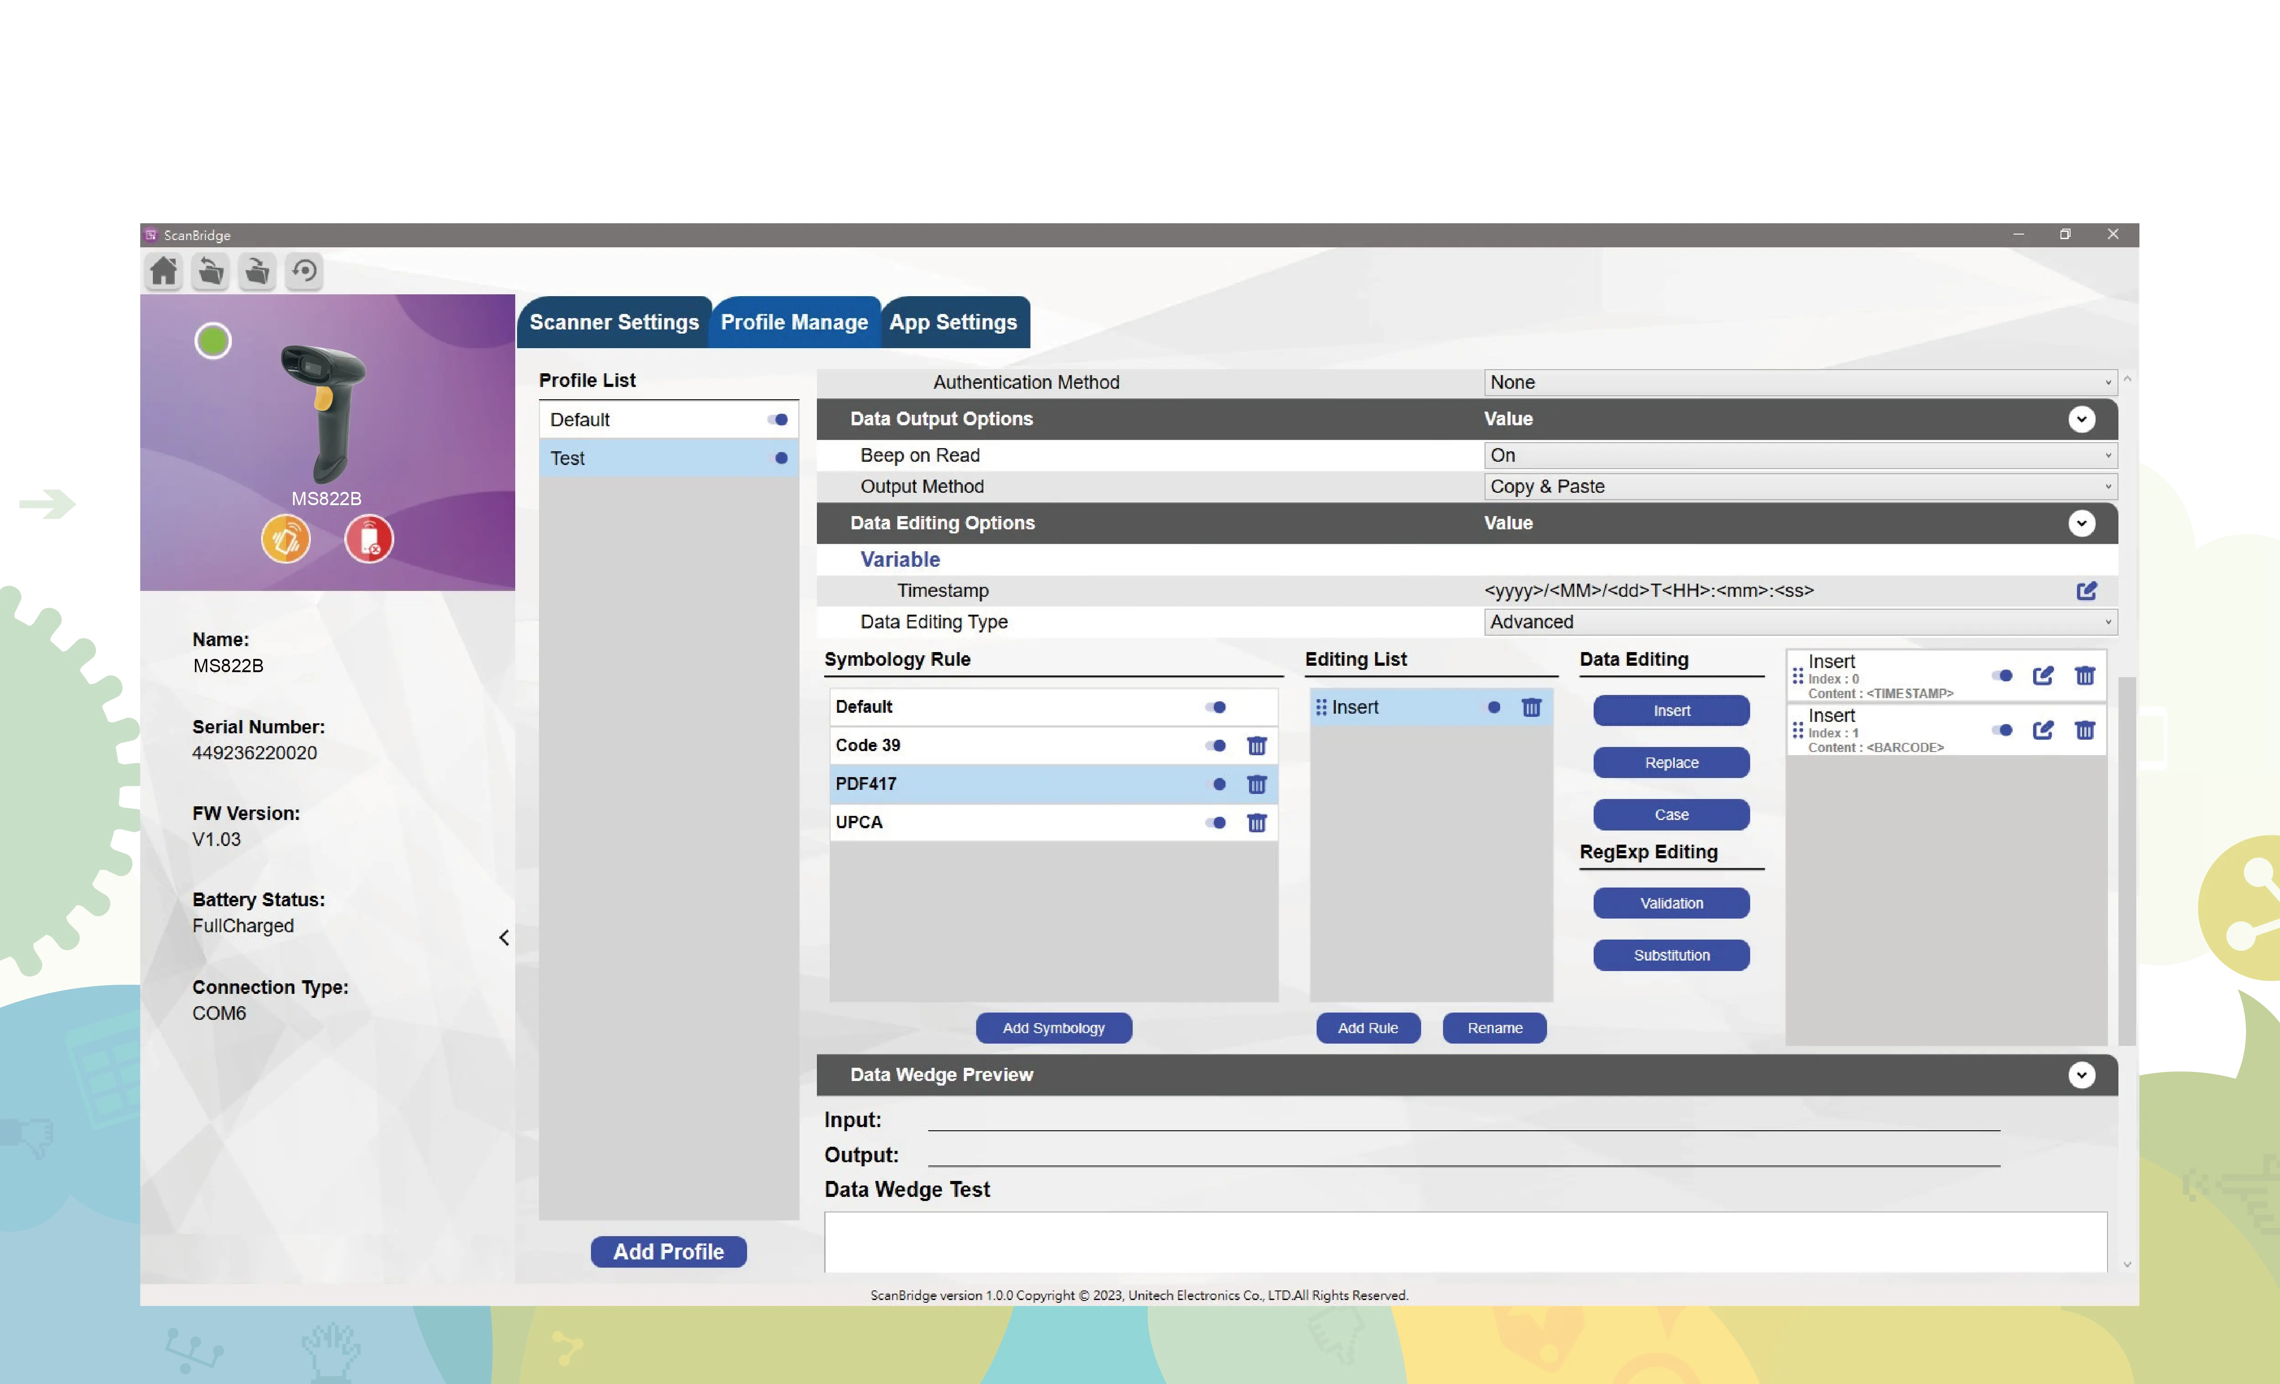Toggle the Insert Index 1 entry switch

2003,731
